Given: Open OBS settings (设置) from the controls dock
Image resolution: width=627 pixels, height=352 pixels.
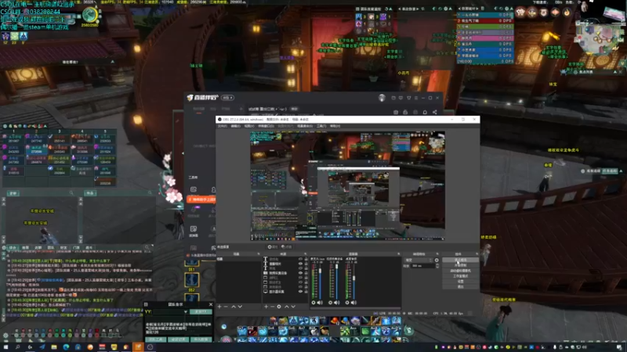Looking at the screenshot, I should point(460,282).
